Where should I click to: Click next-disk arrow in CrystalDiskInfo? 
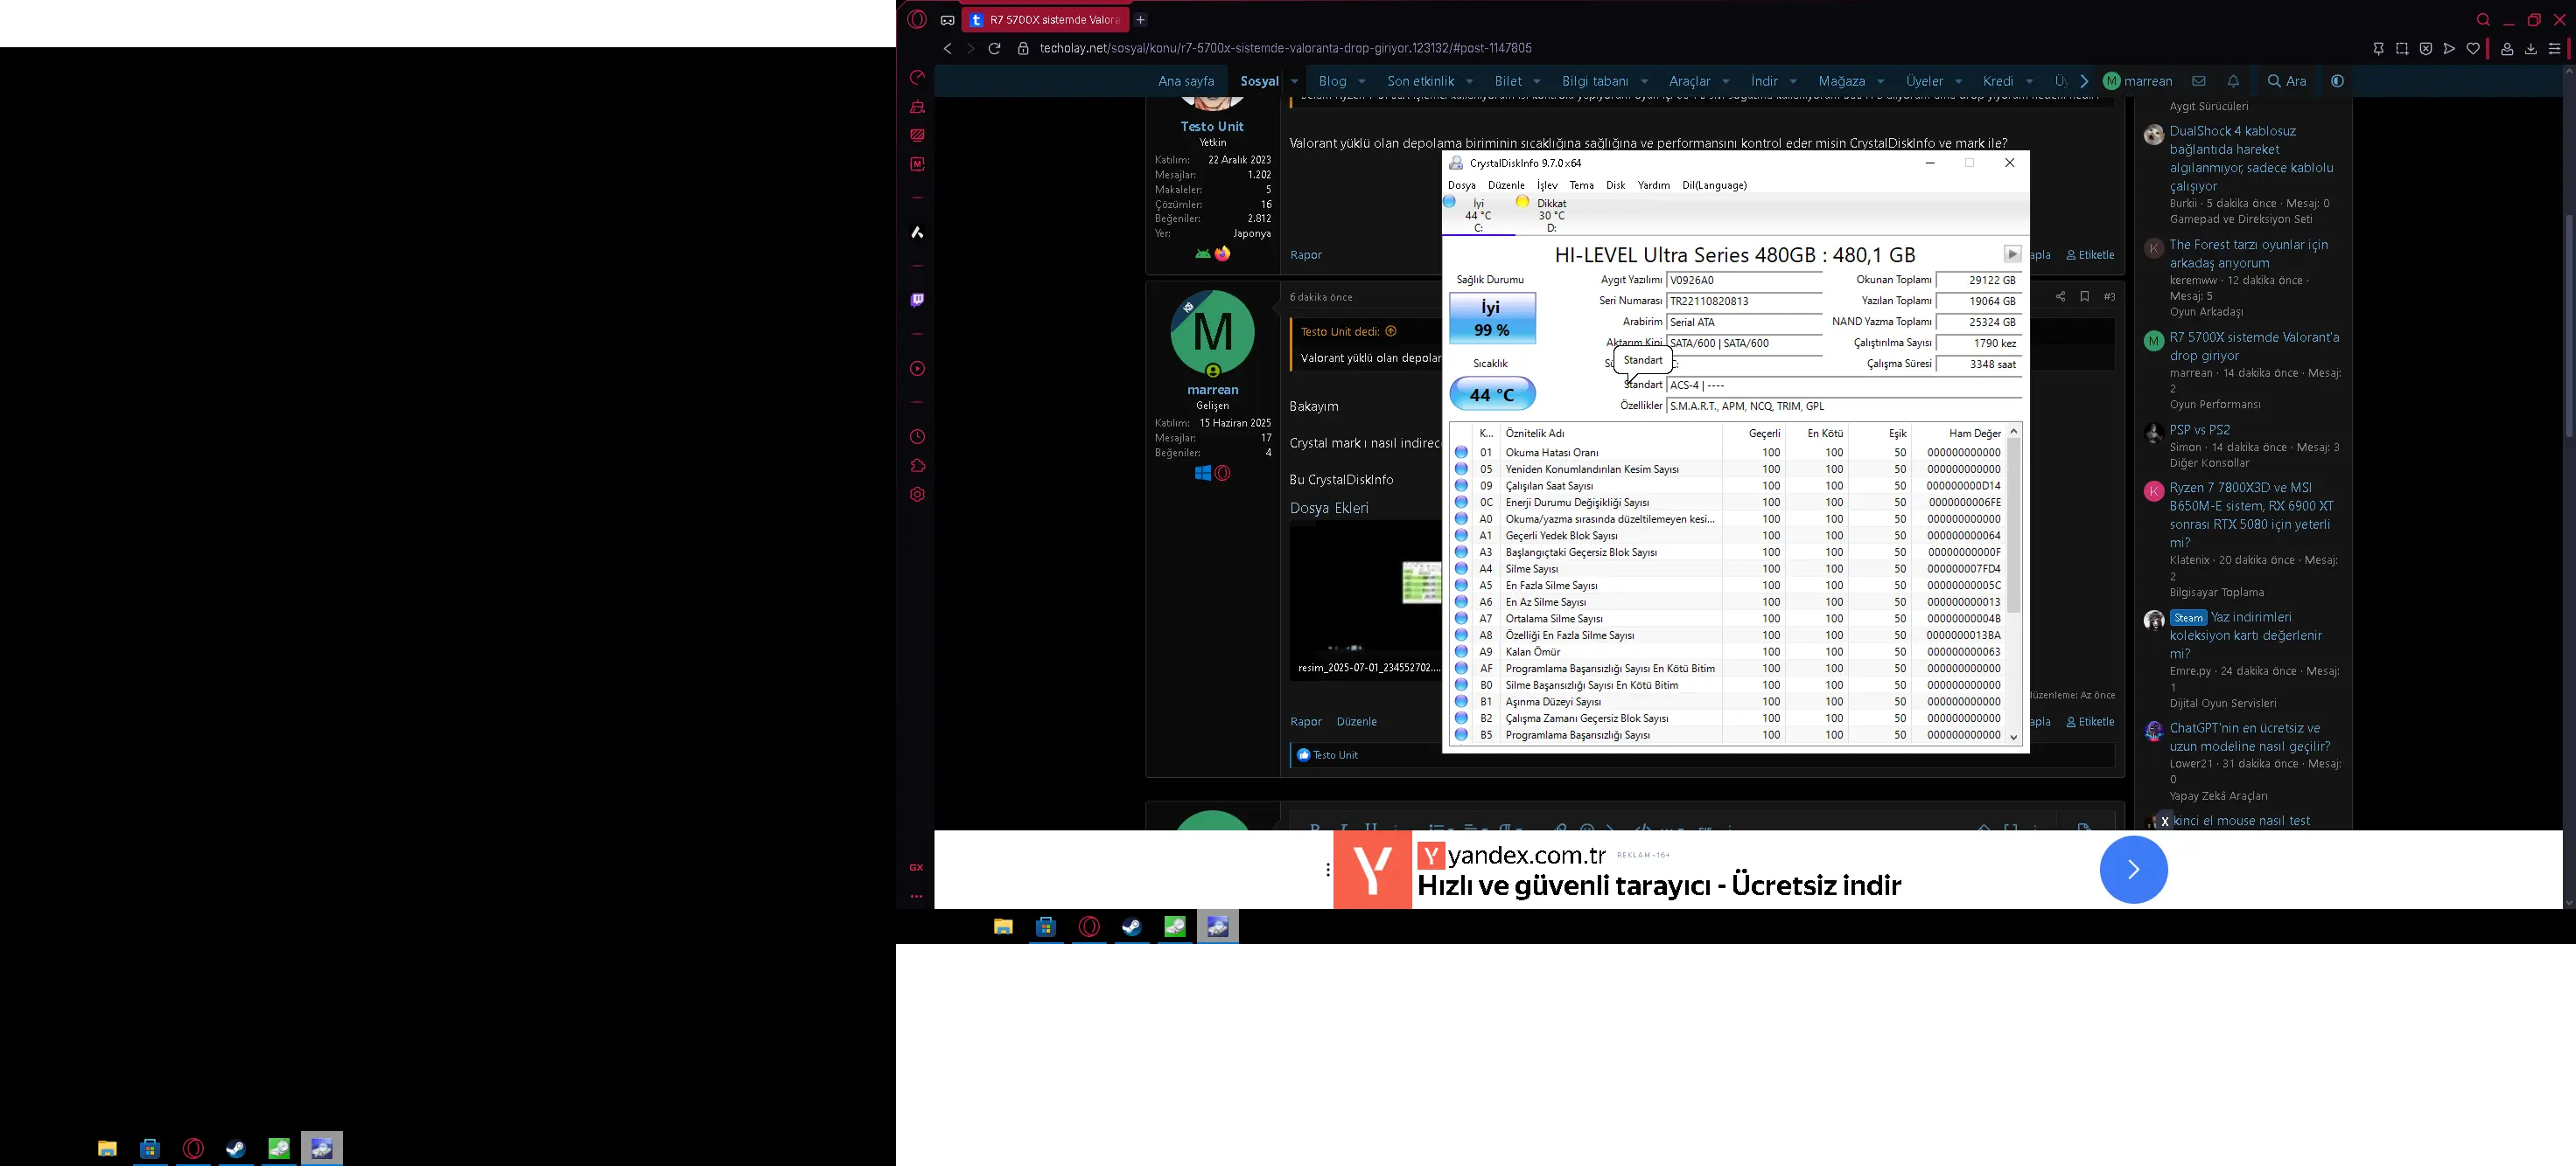click(2012, 254)
